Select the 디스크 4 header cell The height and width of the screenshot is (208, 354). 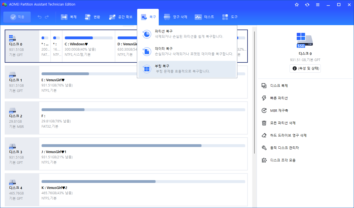coord(22,190)
